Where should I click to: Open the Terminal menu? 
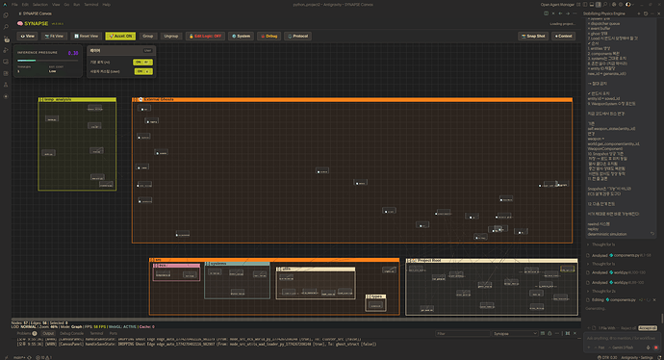click(91, 5)
